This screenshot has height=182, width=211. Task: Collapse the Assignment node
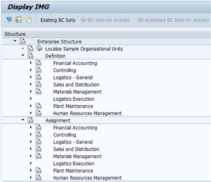click(x=23, y=120)
